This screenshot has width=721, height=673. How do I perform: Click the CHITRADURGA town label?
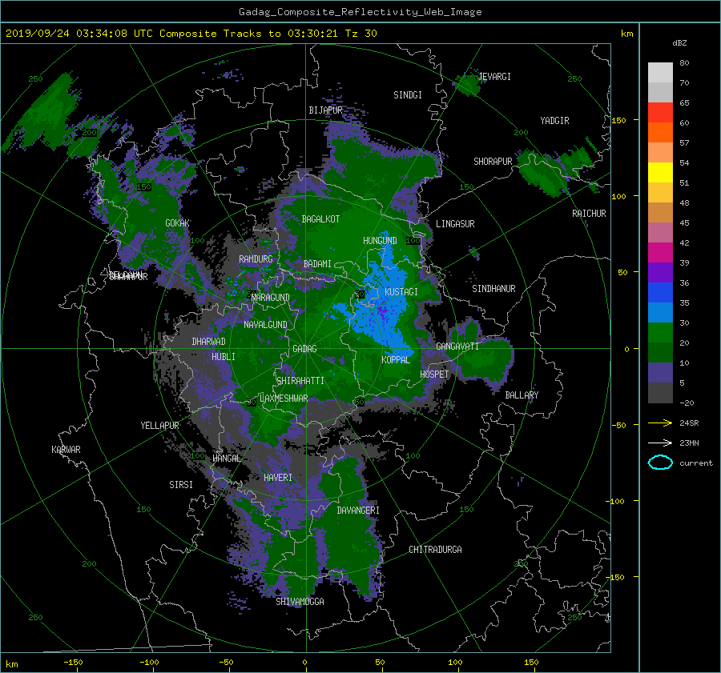[x=435, y=550]
